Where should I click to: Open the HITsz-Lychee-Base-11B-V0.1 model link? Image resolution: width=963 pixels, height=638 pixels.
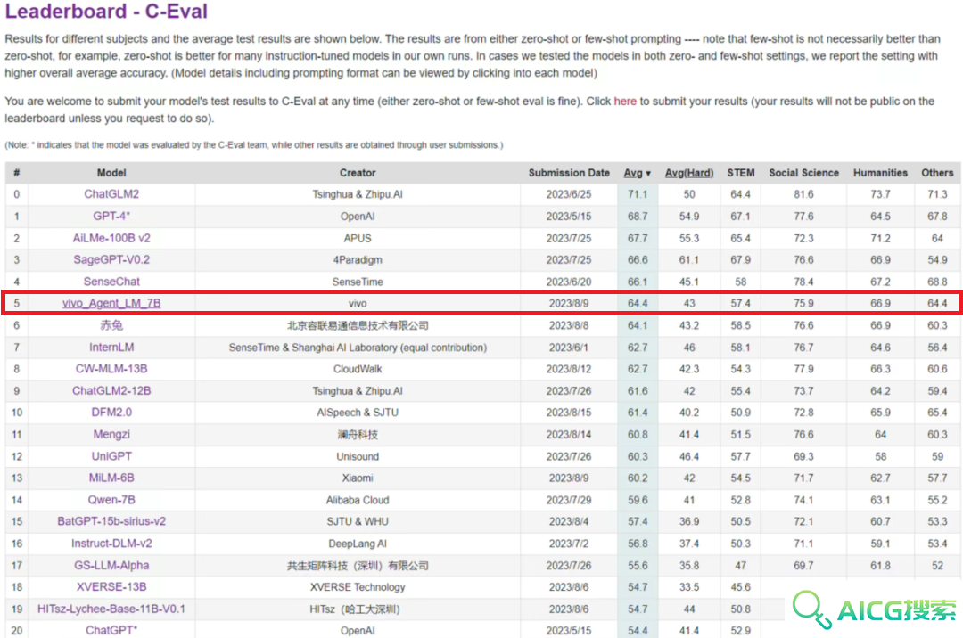(111, 609)
